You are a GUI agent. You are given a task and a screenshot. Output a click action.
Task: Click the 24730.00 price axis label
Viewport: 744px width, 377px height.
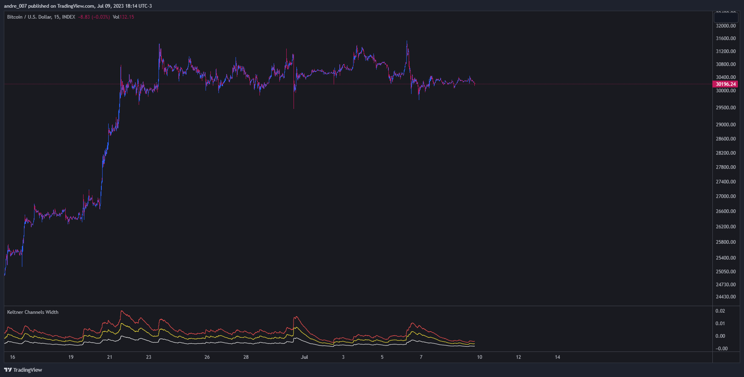click(726, 285)
